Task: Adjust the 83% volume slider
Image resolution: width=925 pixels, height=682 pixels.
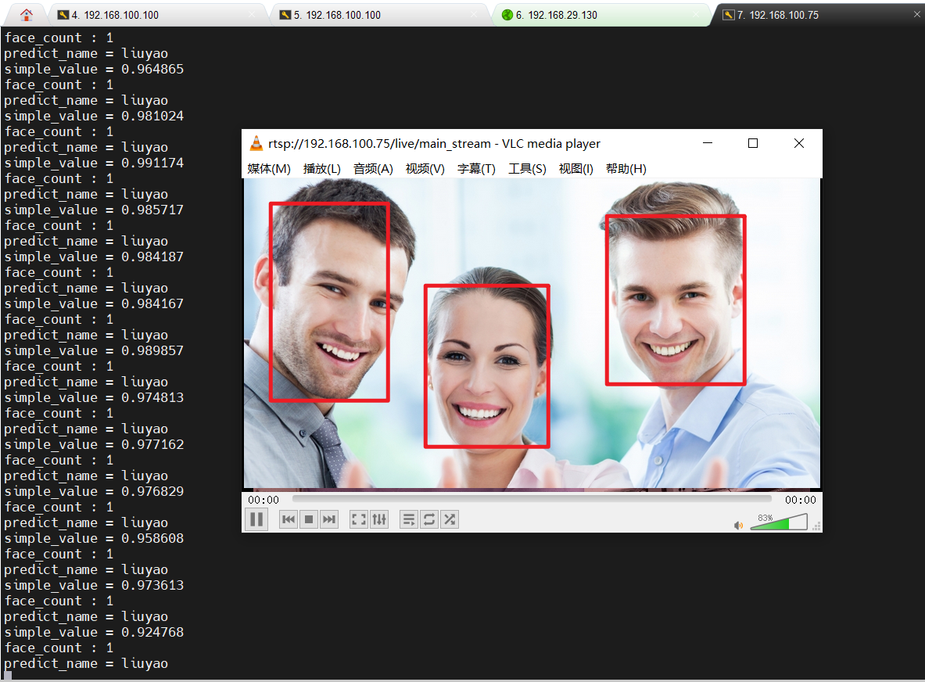Action: (x=780, y=523)
